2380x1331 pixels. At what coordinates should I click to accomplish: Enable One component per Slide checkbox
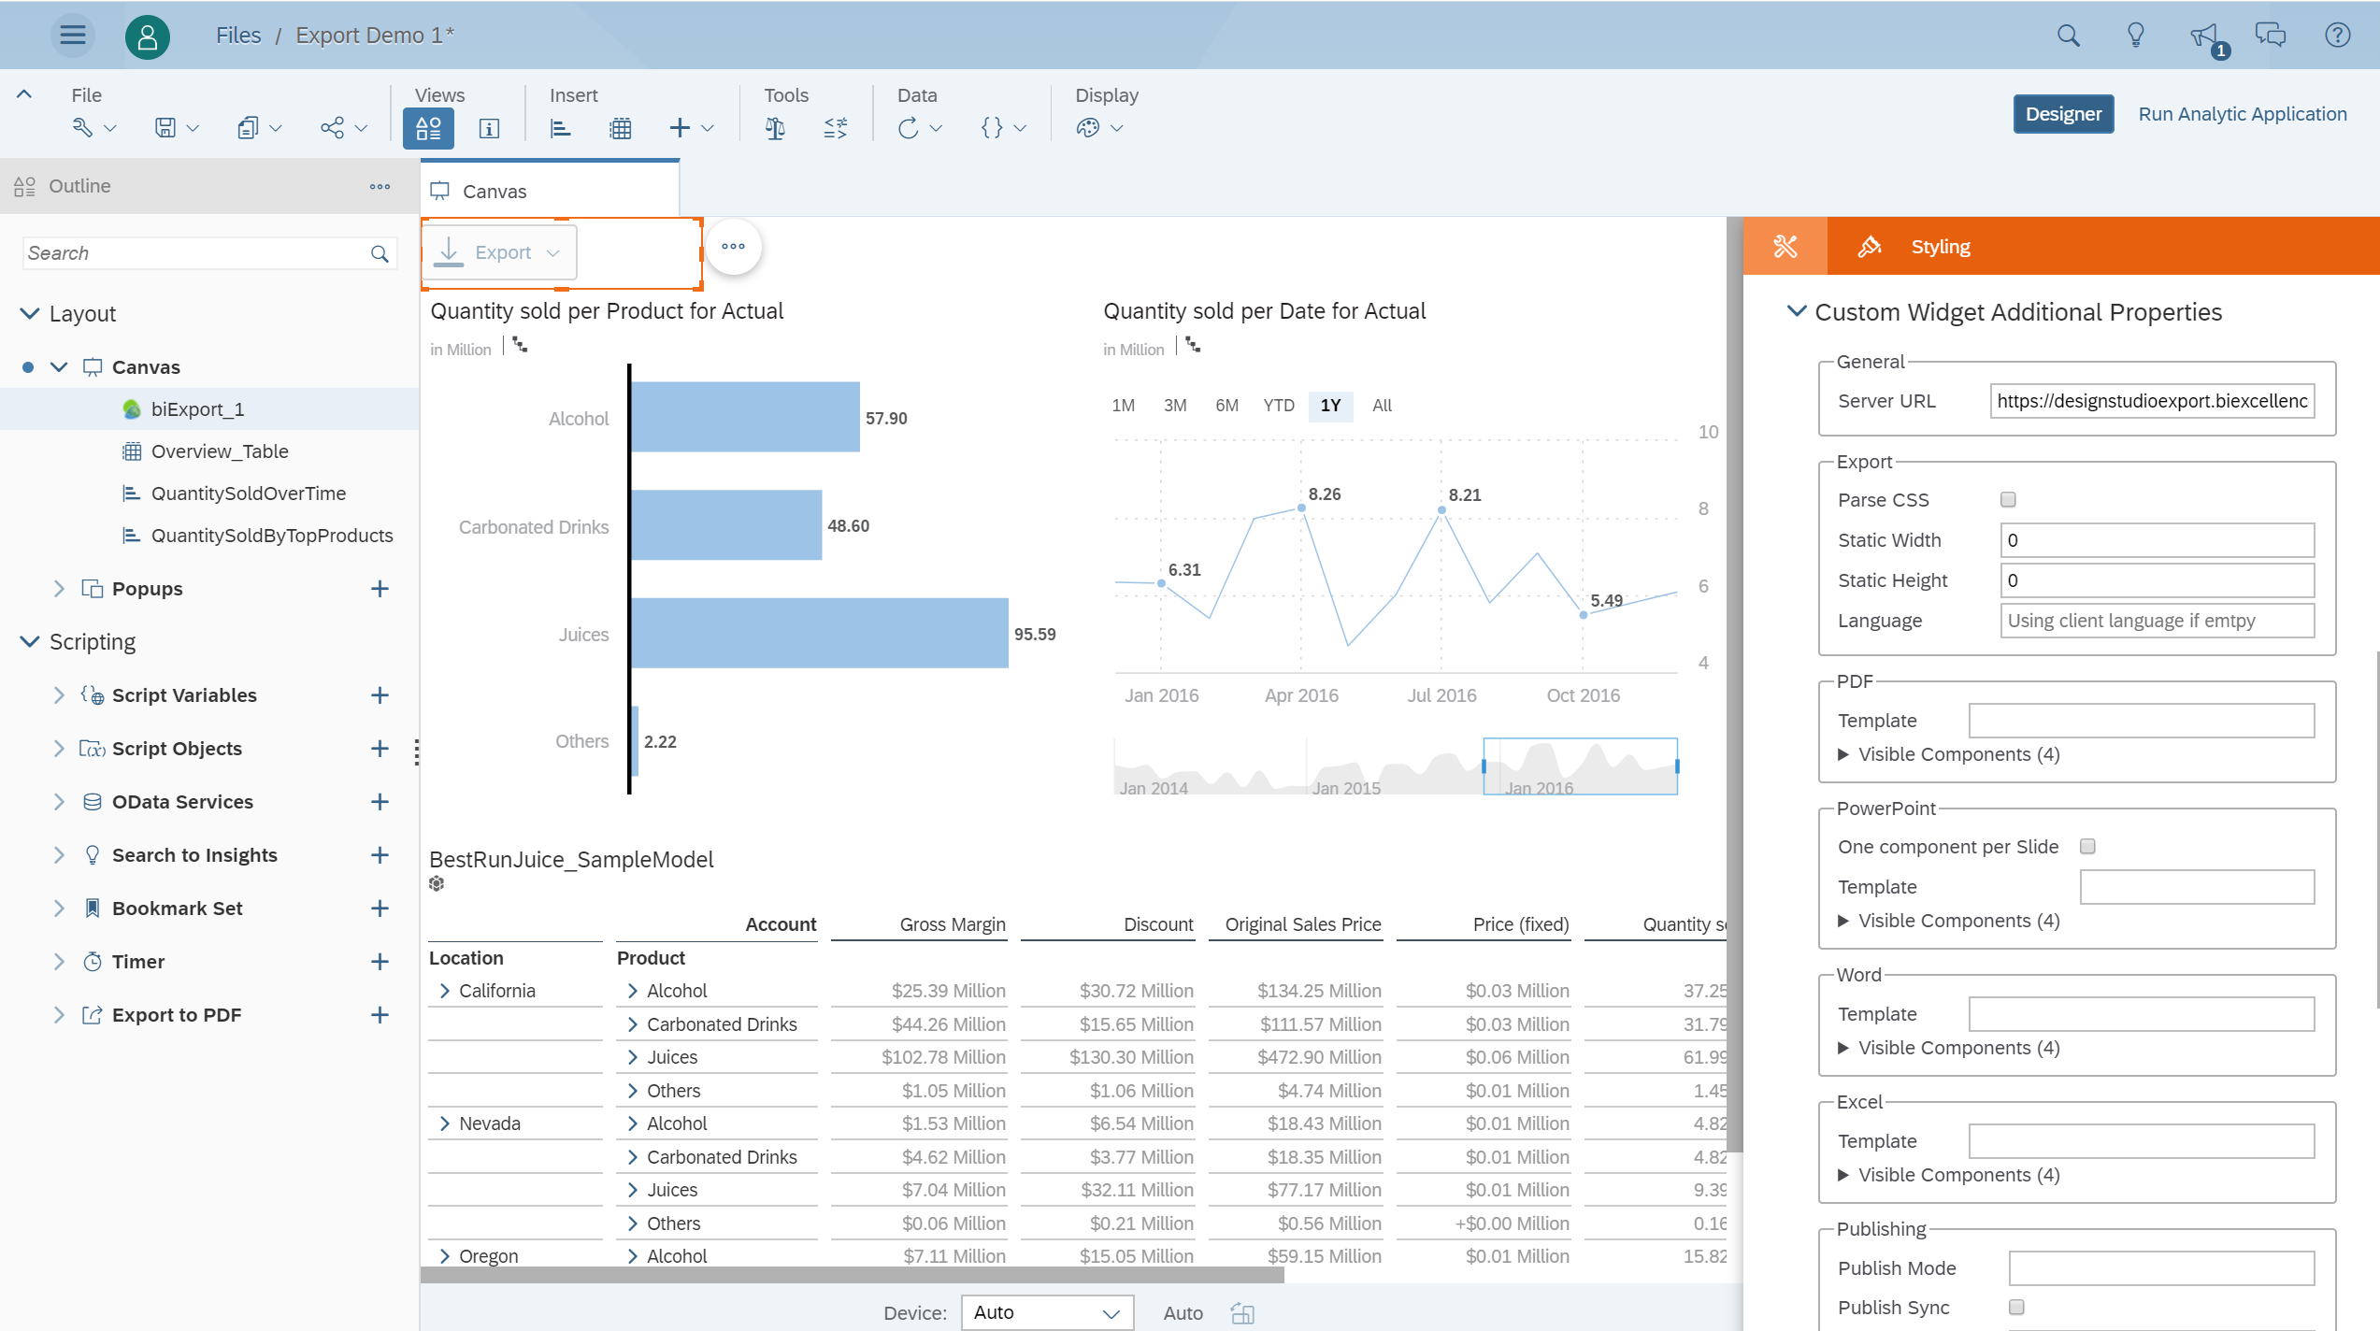click(x=2087, y=847)
